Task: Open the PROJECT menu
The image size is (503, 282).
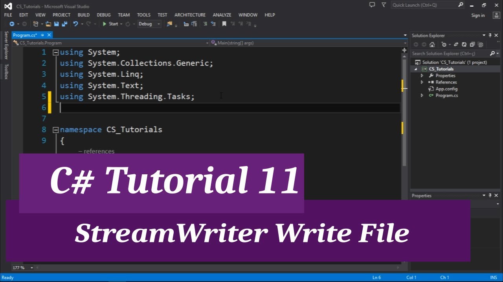Action: 62,15
